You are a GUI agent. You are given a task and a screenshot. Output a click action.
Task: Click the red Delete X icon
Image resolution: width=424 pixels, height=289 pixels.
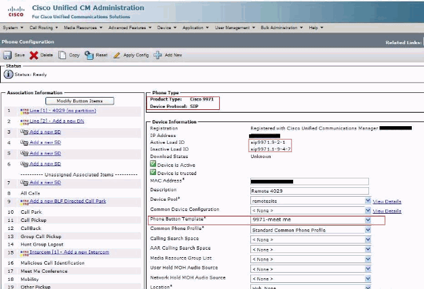(x=34, y=55)
